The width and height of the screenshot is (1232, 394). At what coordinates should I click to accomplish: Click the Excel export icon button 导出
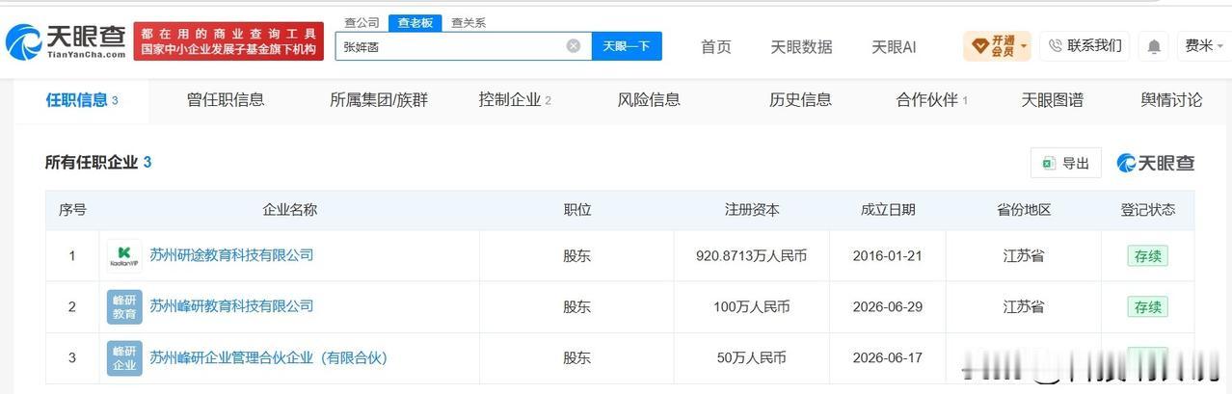pyautogui.click(x=1066, y=163)
